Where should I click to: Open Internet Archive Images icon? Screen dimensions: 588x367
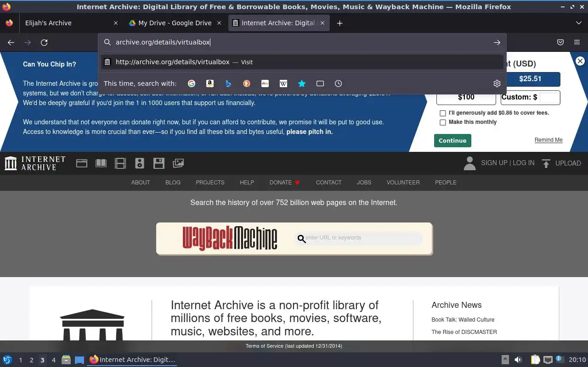(178, 163)
